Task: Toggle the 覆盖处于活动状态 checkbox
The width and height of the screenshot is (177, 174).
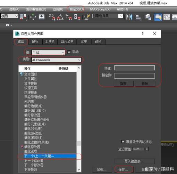Action: click(x=123, y=142)
